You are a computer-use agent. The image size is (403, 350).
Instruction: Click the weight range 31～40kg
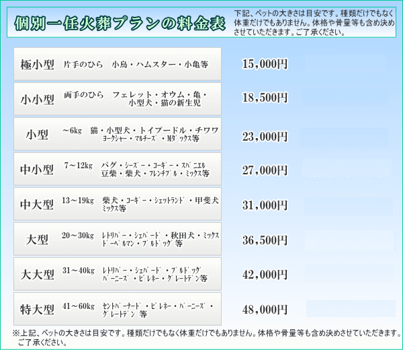click(x=79, y=271)
